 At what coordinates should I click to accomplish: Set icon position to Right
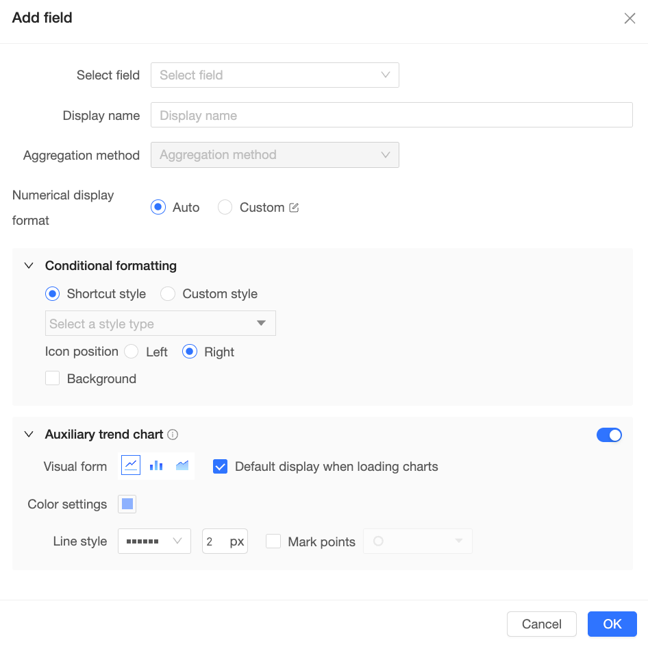[x=190, y=352]
